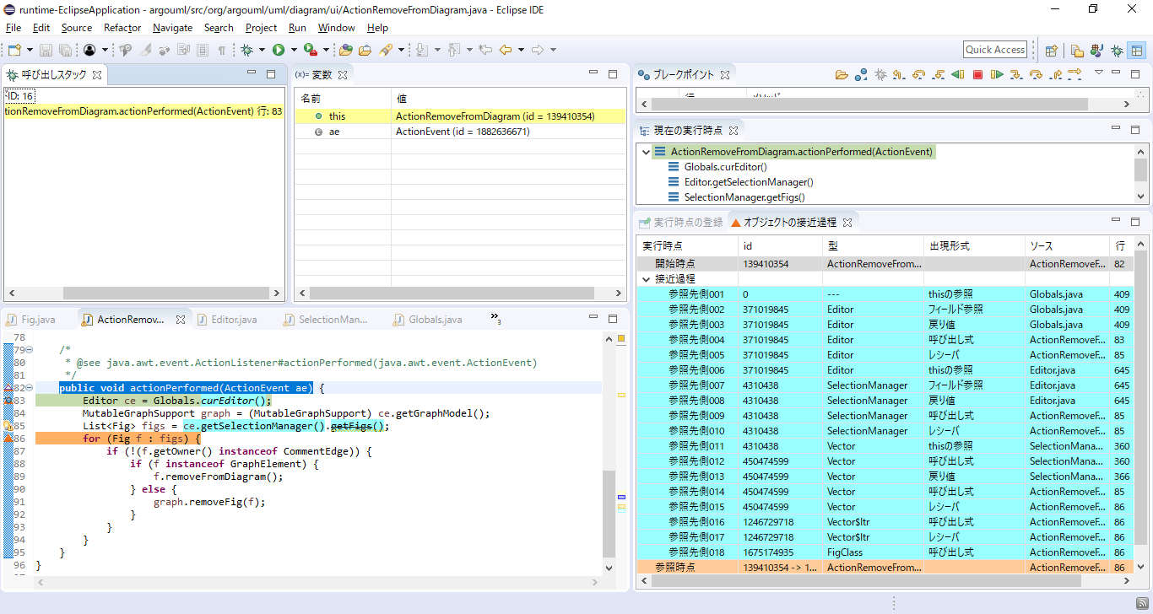Click the Run Last Tool icon

310,51
